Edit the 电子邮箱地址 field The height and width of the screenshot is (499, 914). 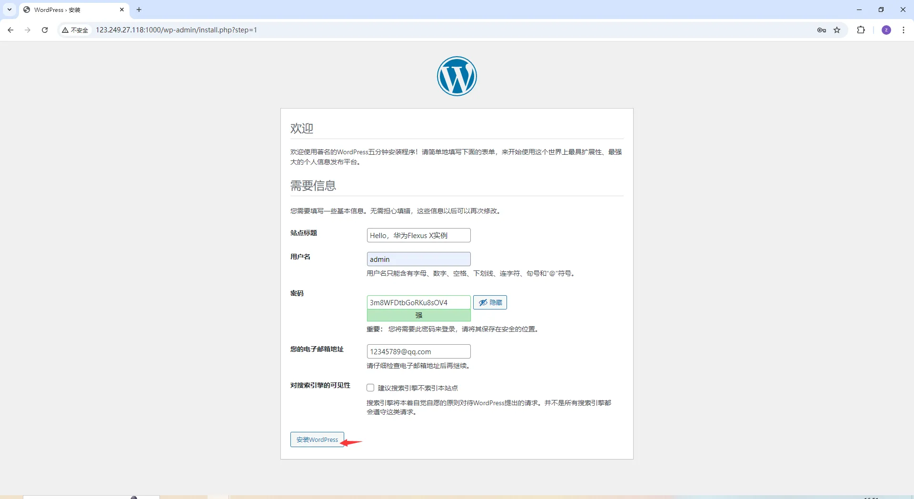(x=419, y=351)
